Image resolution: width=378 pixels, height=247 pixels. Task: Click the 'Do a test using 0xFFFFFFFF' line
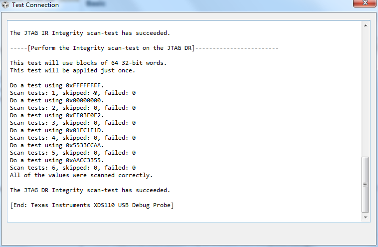[x=57, y=85]
